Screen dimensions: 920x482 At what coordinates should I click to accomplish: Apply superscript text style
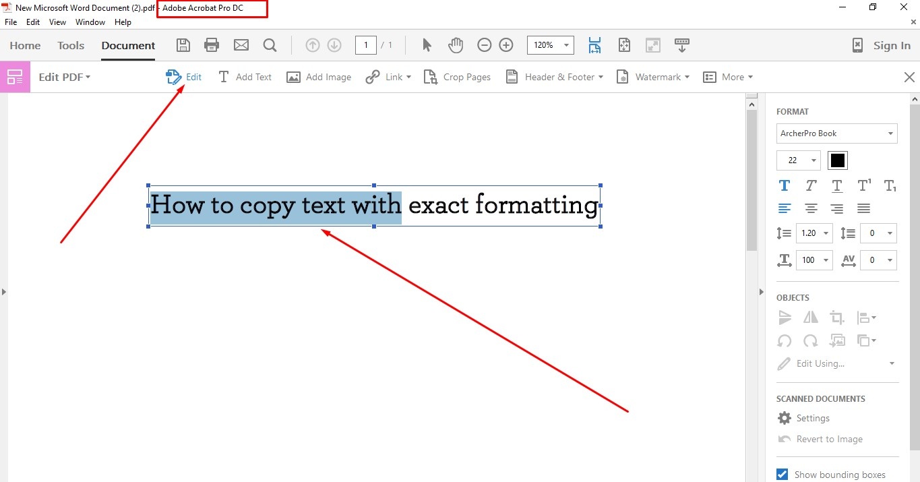point(864,185)
